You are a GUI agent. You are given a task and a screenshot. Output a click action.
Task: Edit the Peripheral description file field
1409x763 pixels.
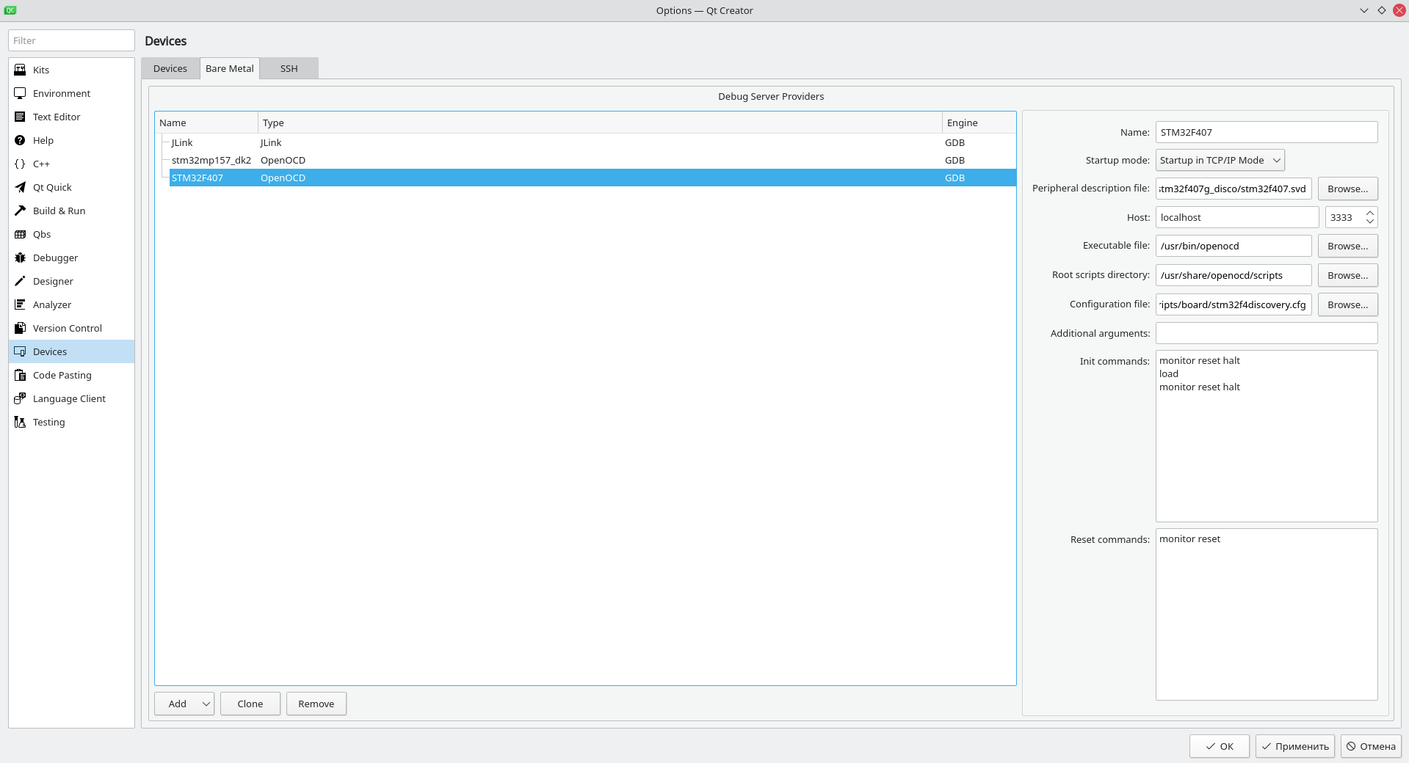coord(1234,189)
